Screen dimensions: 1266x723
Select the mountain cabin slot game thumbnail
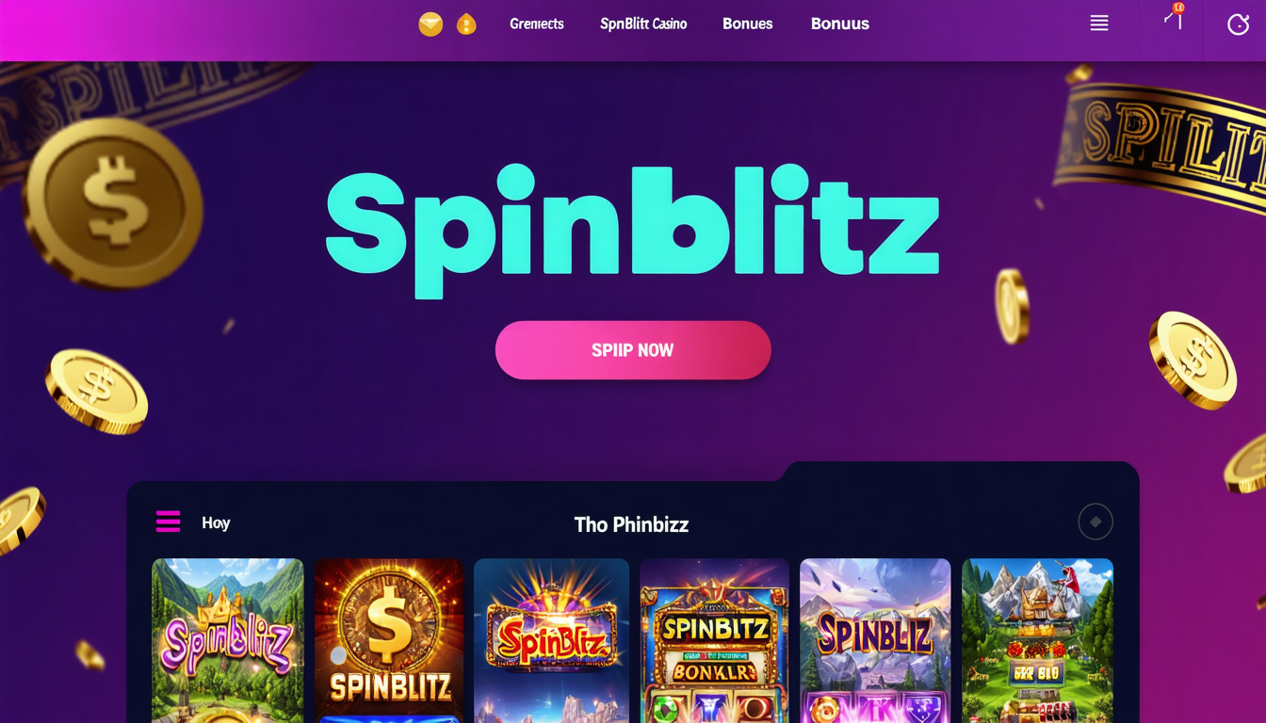1037,640
